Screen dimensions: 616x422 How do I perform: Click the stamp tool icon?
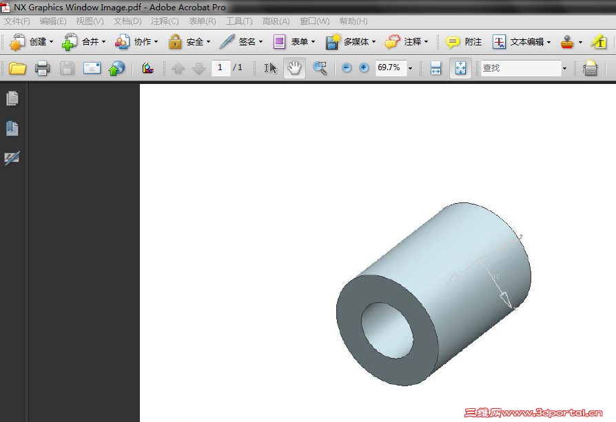point(567,41)
